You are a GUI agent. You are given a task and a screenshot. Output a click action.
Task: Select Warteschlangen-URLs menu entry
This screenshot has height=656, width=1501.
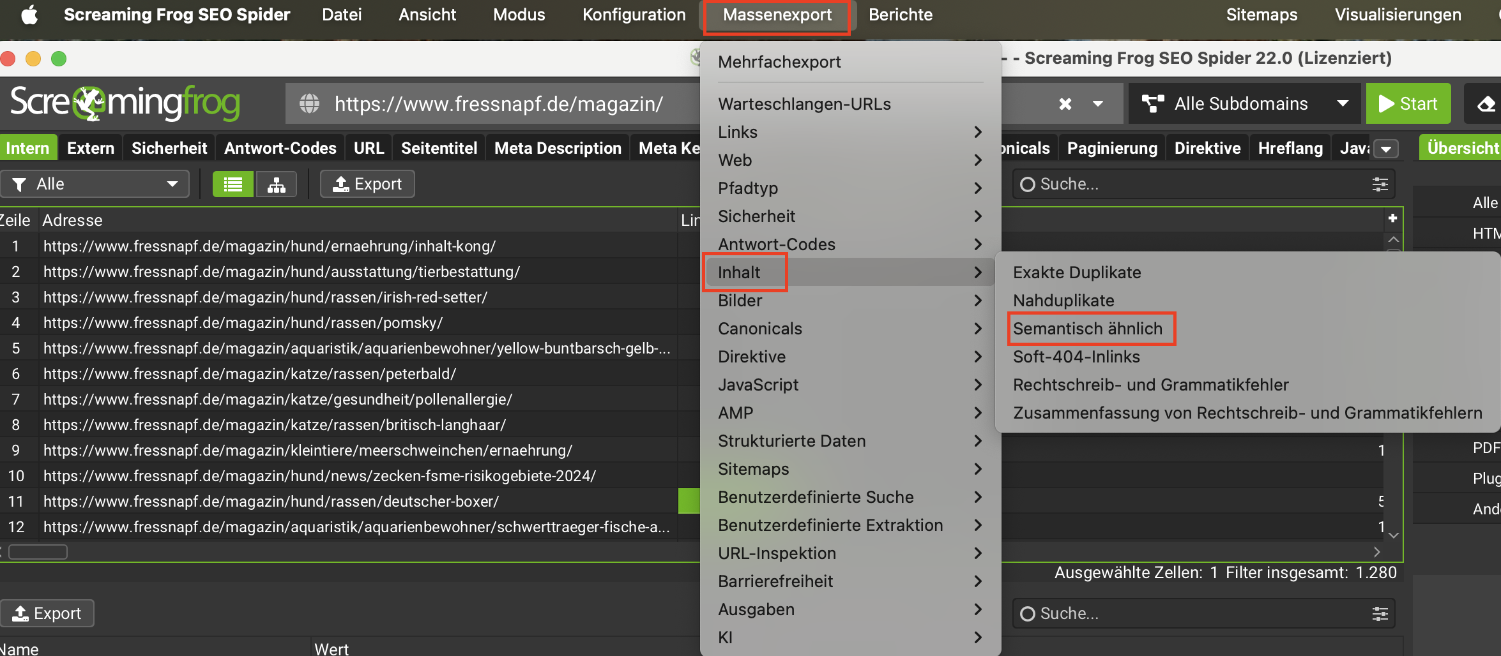pyautogui.click(x=851, y=104)
